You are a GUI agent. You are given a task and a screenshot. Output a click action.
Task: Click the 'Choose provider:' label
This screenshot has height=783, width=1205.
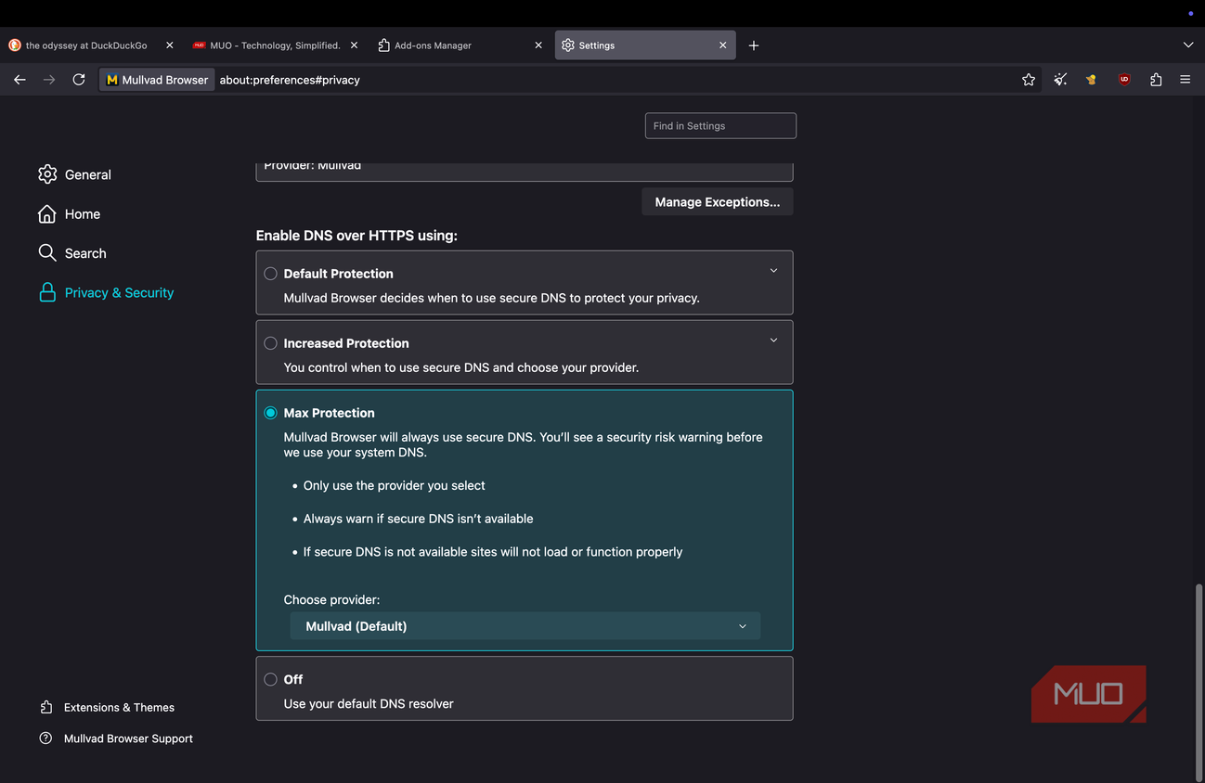(x=331, y=599)
